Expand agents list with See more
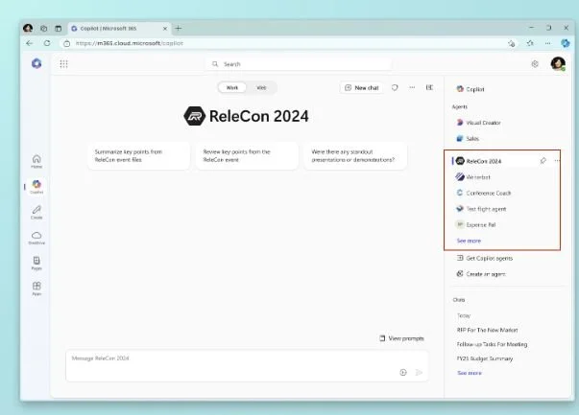Image resolution: width=579 pixels, height=415 pixels. (x=469, y=241)
